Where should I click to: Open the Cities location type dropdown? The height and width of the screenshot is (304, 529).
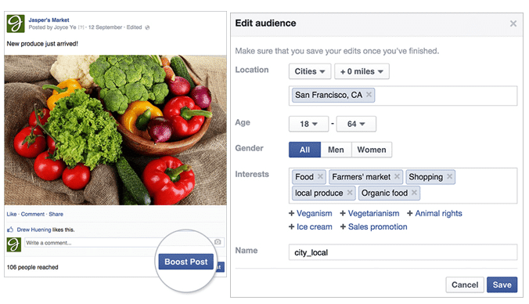[x=310, y=71]
